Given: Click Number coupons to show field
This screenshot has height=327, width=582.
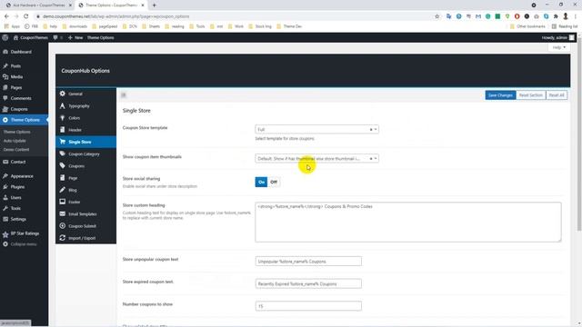Looking at the screenshot, I should tap(308, 306).
